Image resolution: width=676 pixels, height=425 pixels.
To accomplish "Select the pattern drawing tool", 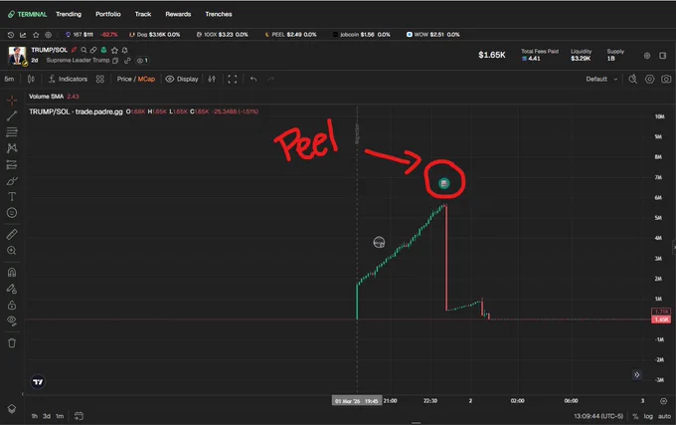I will click(x=12, y=148).
